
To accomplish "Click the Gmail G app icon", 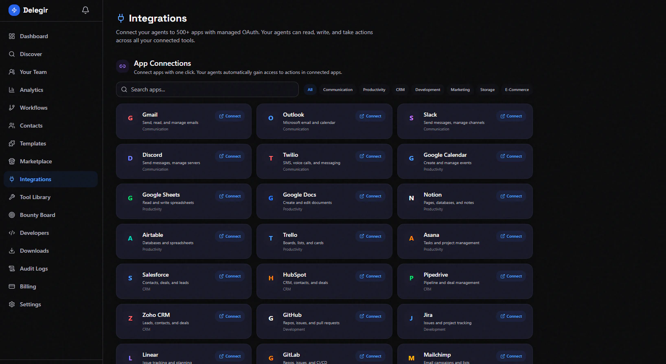I will tap(130, 118).
